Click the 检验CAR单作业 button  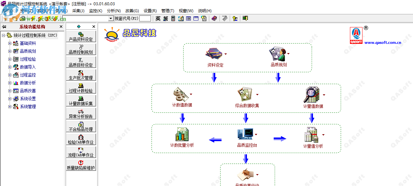pos(81,139)
